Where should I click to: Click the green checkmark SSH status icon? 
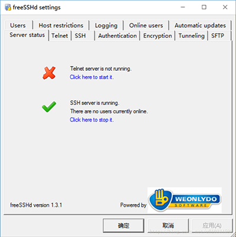49,107
